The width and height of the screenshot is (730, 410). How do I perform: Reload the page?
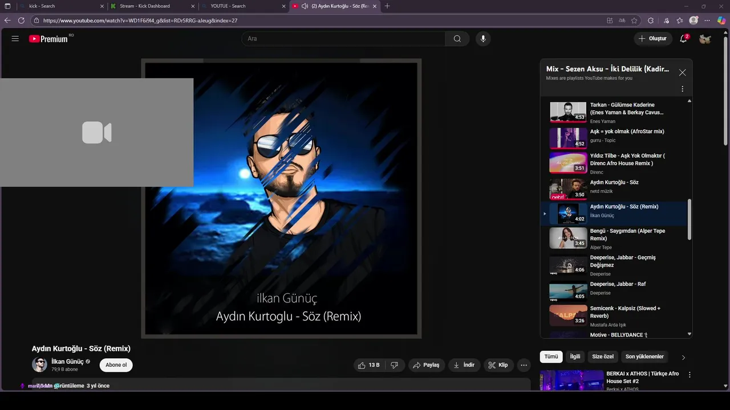coord(21,20)
